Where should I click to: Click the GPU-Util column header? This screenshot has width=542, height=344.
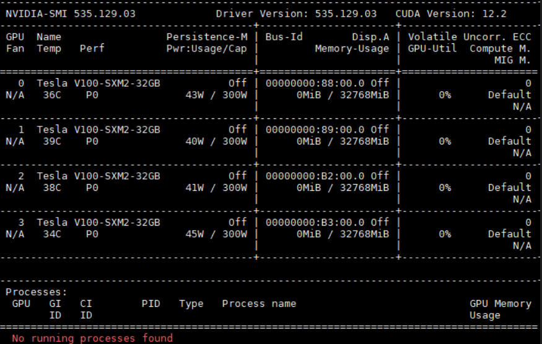432,49
